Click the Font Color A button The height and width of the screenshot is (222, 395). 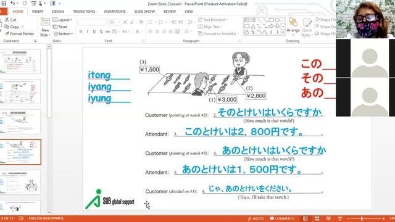(138, 31)
